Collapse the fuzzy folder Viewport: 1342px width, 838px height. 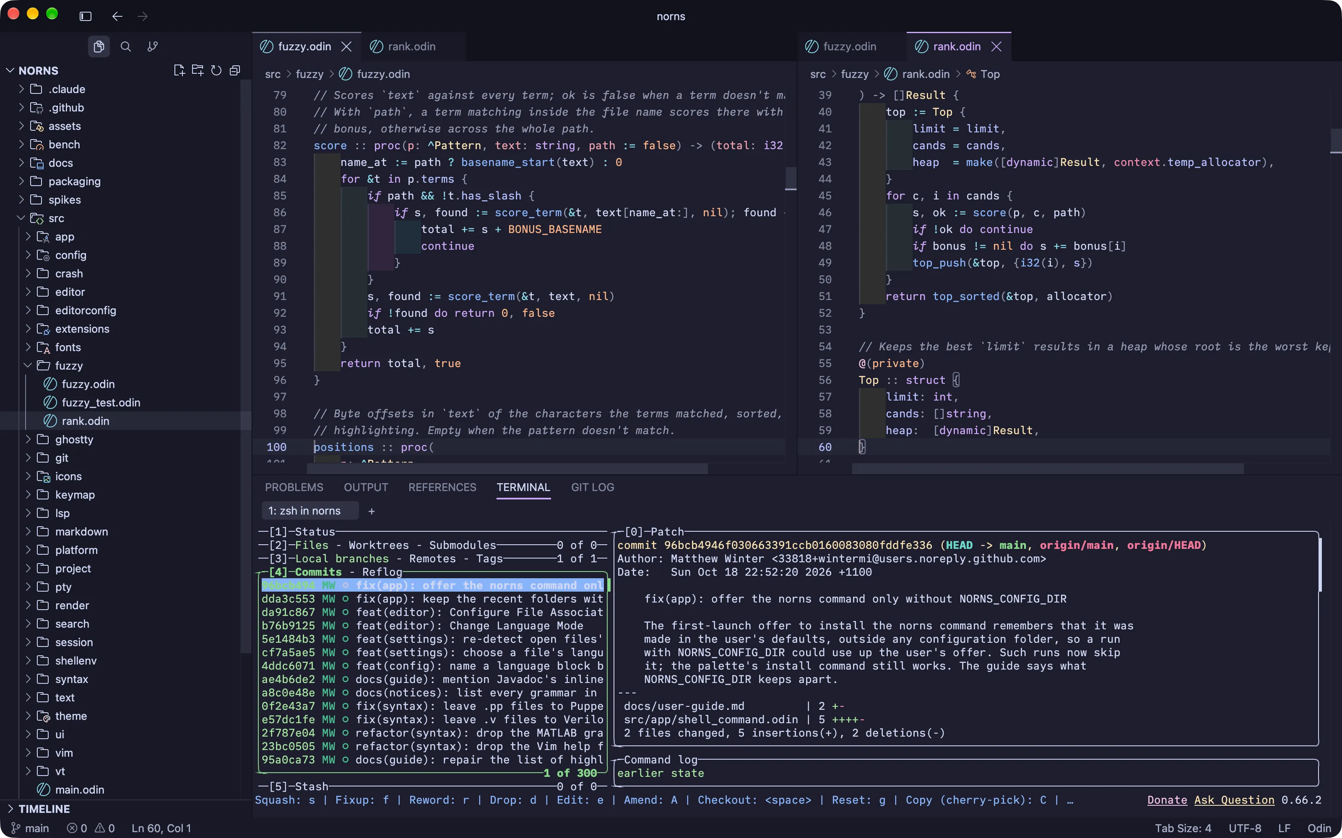tap(28, 366)
